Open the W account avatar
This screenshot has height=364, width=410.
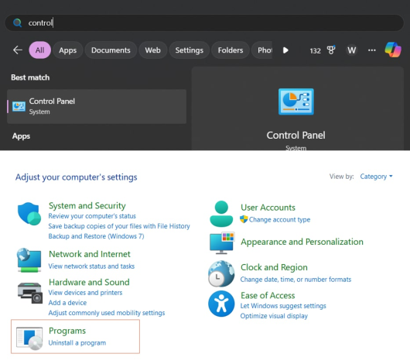[352, 50]
